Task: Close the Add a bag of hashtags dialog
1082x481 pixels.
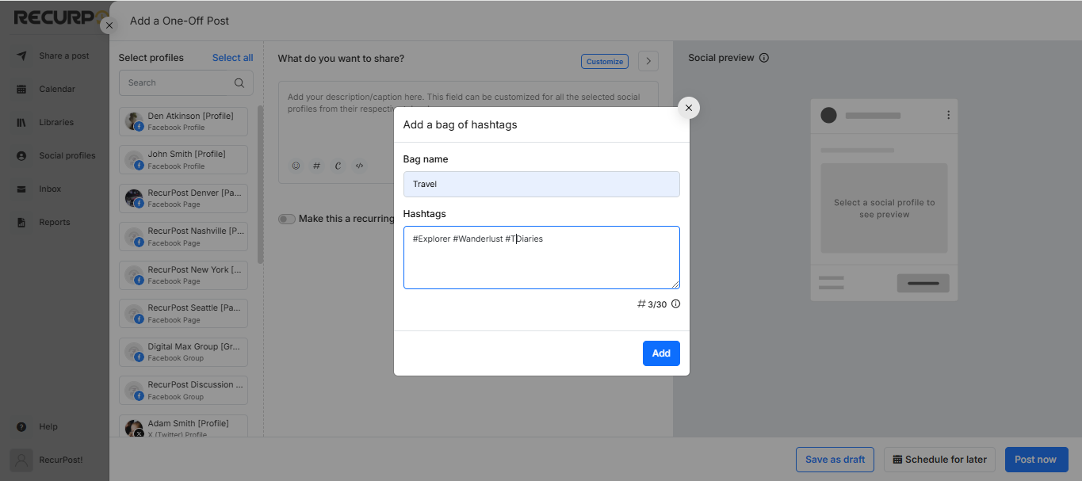Action: tap(689, 108)
